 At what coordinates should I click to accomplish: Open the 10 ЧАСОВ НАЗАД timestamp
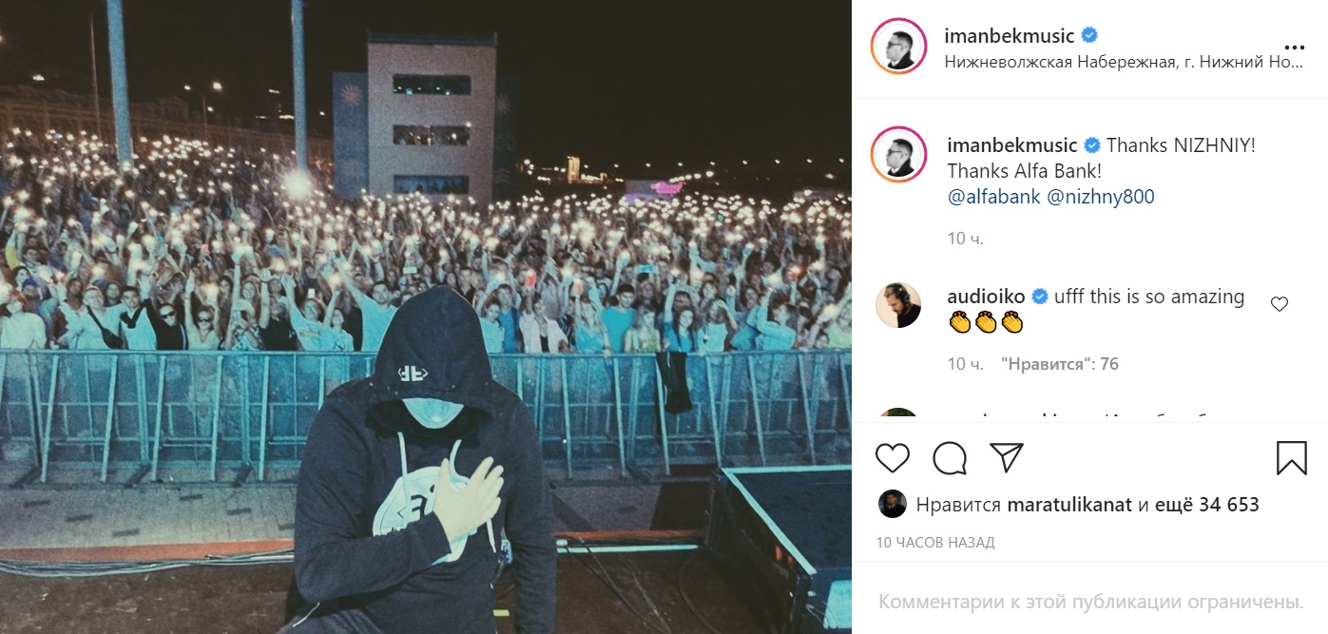(935, 543)
